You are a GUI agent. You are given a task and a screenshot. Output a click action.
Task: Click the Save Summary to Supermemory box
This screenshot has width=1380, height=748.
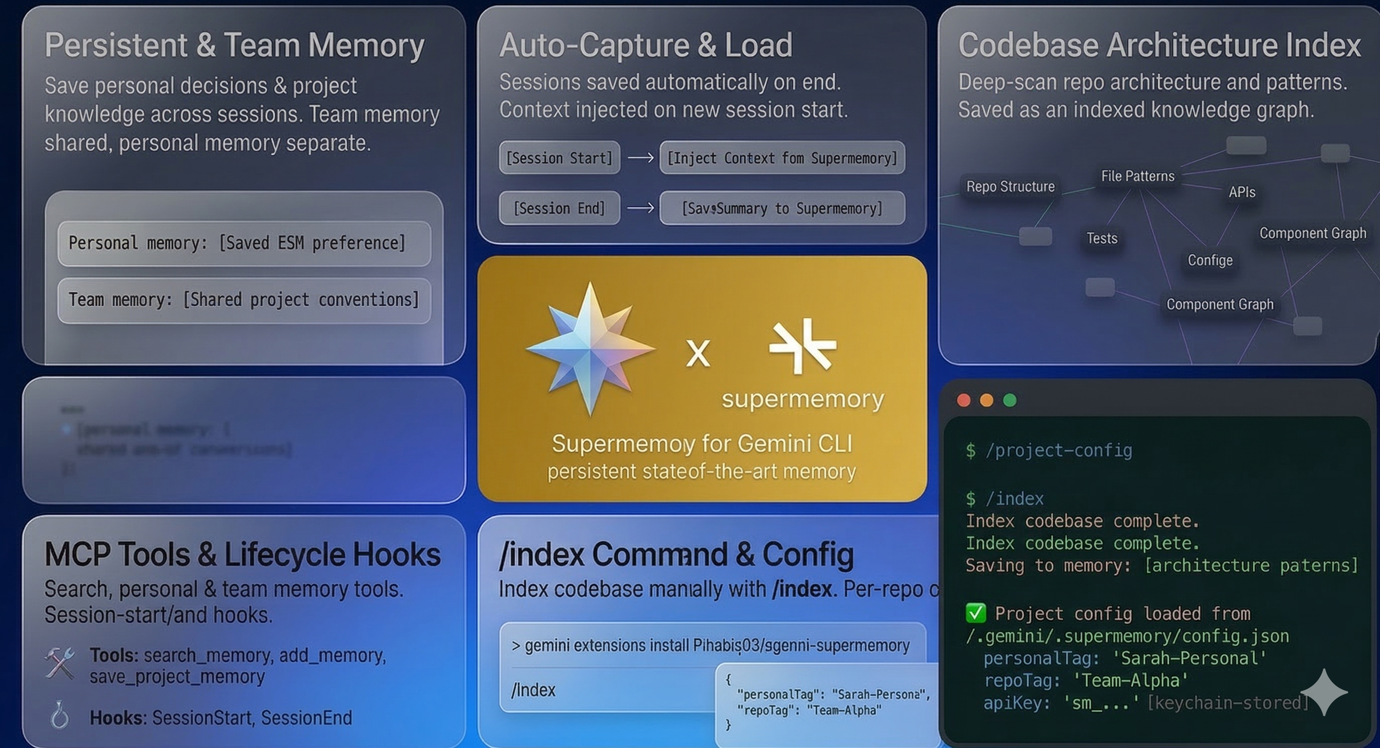(782, 208)
